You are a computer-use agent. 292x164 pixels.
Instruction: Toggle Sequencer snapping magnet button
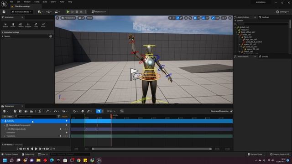99,111
